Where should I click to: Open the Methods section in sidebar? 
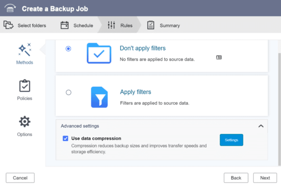pos(24,54)
